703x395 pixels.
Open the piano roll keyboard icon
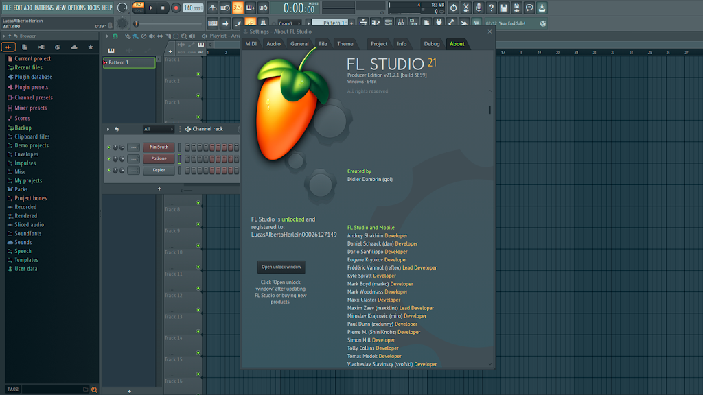[x=213, y=23]
